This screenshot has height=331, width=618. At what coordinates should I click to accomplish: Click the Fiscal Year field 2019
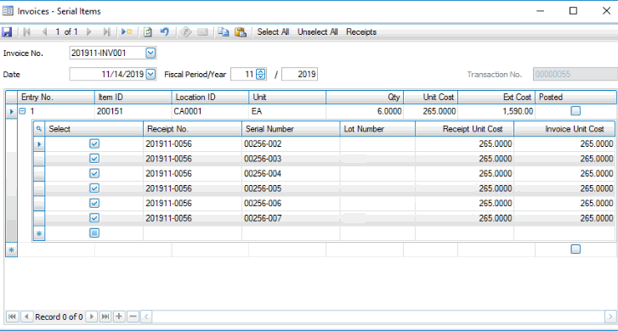click(299, 74)
